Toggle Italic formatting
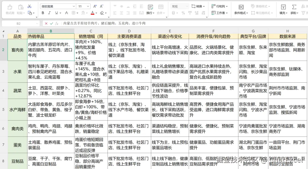The image size is (308, 169). [x=49, y=13]
